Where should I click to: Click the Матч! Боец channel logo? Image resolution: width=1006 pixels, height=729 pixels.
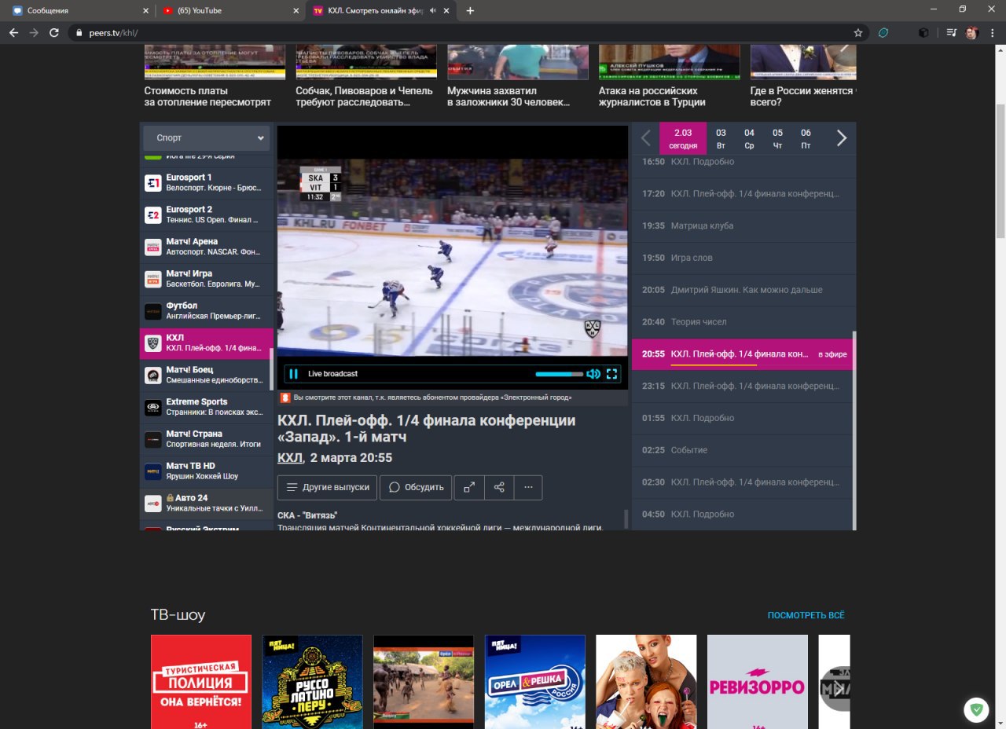click(153, 375)
